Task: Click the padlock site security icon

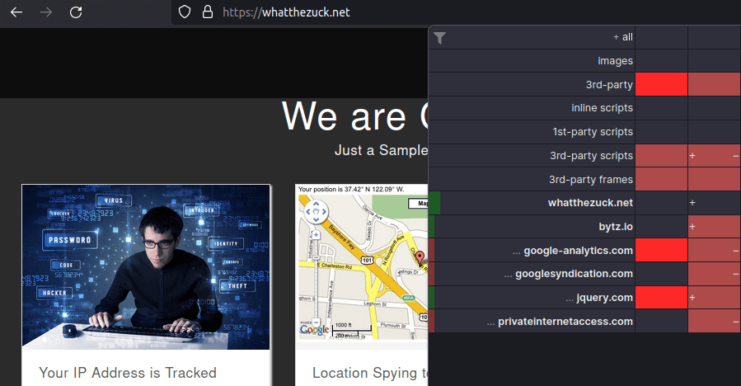Action: coord(207,12)
